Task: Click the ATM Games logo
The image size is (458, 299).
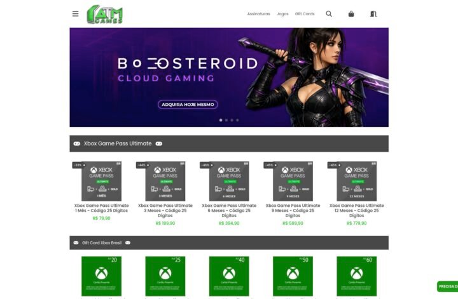Action: (x=105, y=14)
